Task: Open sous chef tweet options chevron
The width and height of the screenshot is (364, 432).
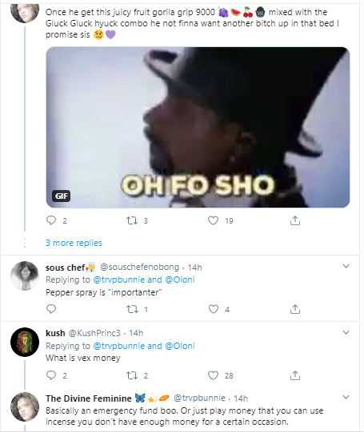Action: click(x=346, y=266)
